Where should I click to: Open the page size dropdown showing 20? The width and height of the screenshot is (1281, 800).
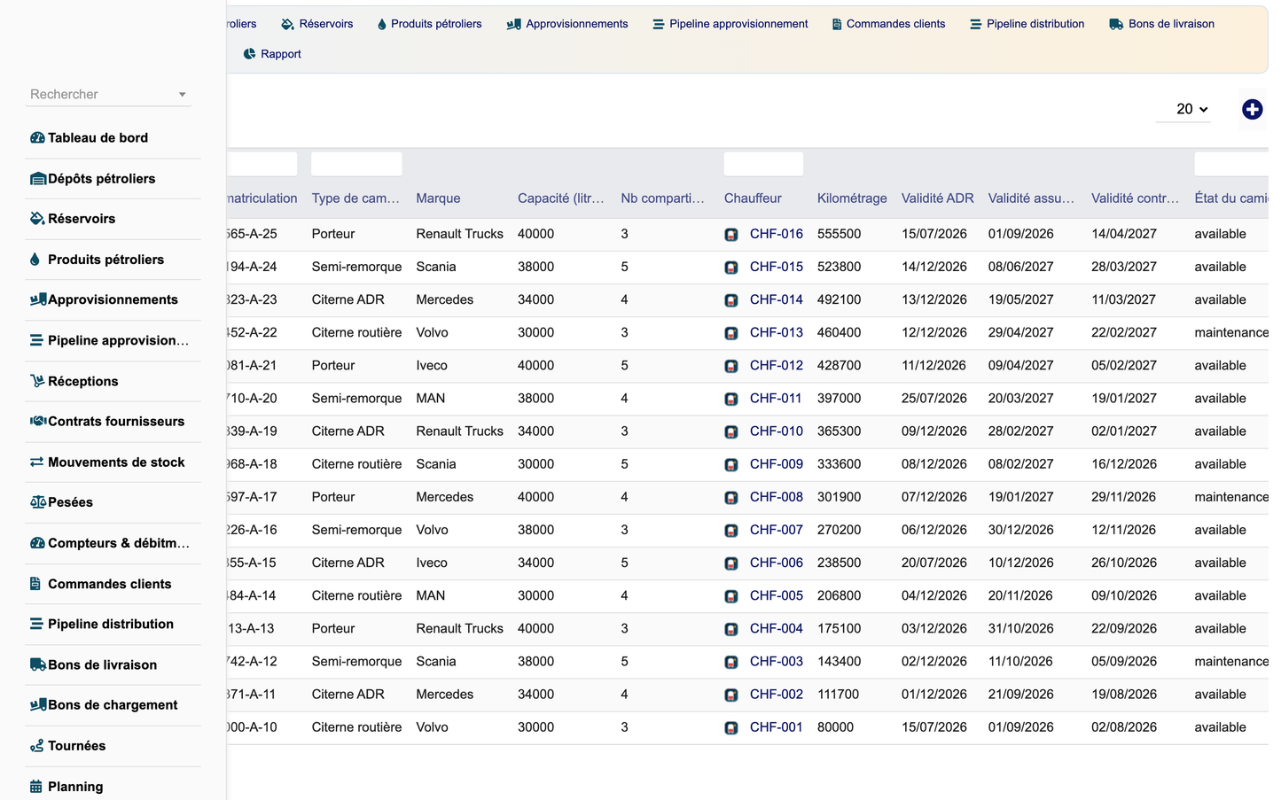(x=1183, y=109)
